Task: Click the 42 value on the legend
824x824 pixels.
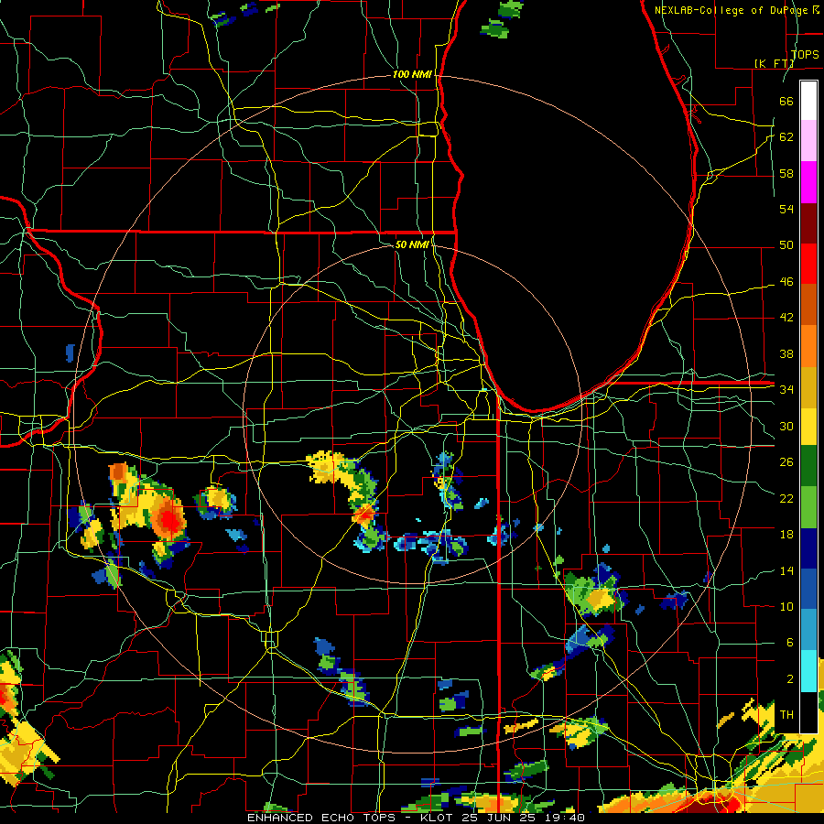Action: click(x=786, y=318)
